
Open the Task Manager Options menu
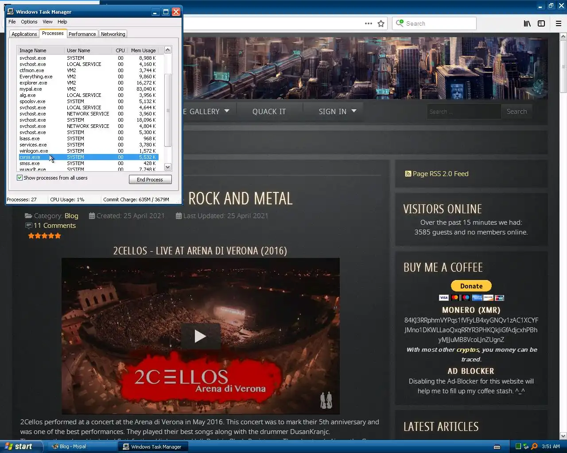[x=29, y=22]
